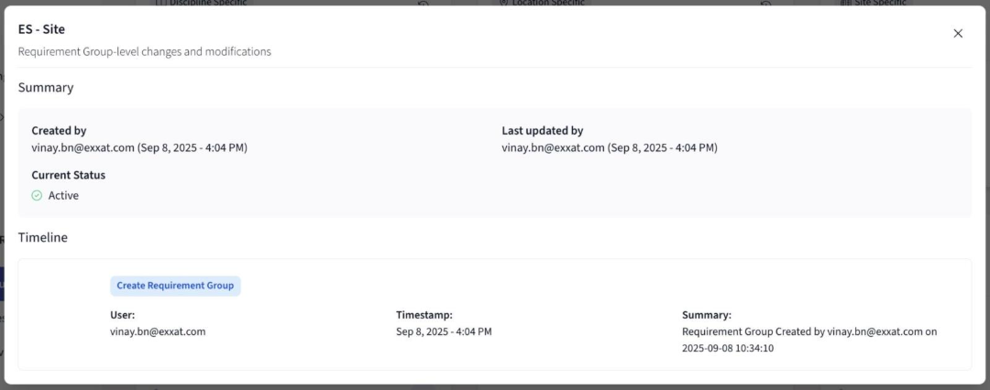
Task: Click the Requirement Group-level changes subtitle
Action: pos(145,52)
